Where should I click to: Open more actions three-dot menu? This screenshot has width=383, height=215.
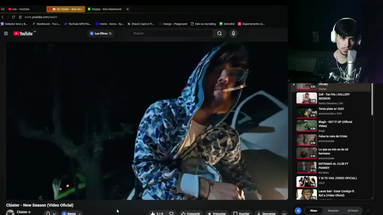click(284, 214)
